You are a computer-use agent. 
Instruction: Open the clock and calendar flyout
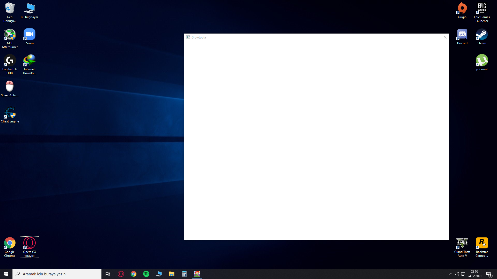(x=474, y=274)
